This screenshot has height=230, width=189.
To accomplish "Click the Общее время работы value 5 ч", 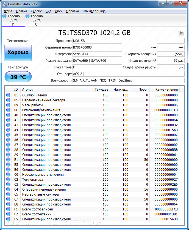I will coord(171,67).
